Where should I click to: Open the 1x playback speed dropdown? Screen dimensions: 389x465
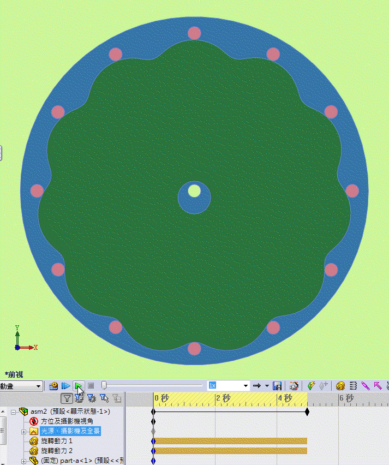[x=246, y=386]
